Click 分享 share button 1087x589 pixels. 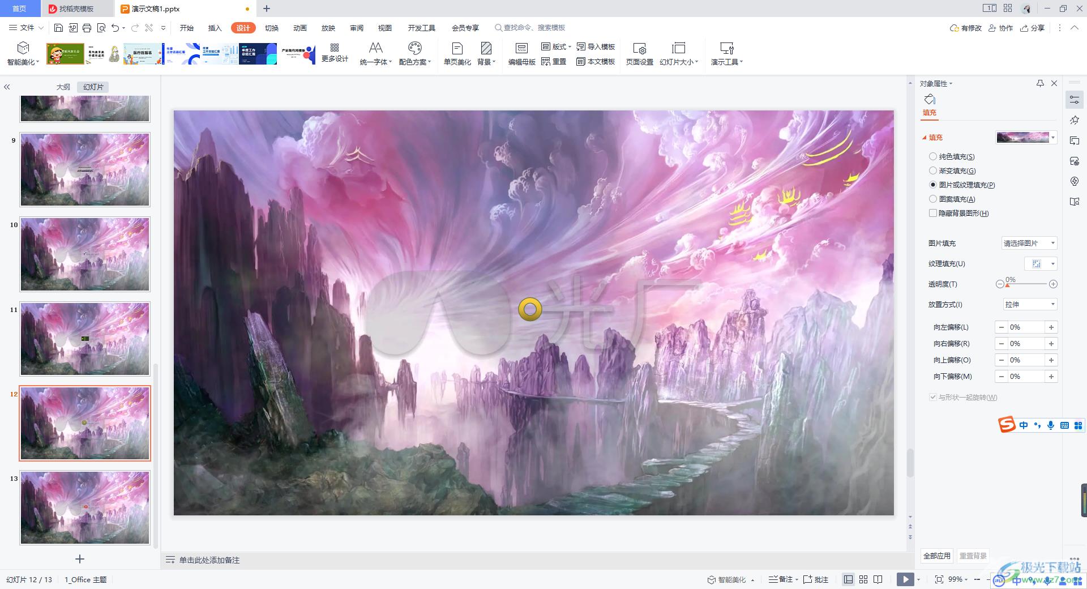coord(1032,28)
